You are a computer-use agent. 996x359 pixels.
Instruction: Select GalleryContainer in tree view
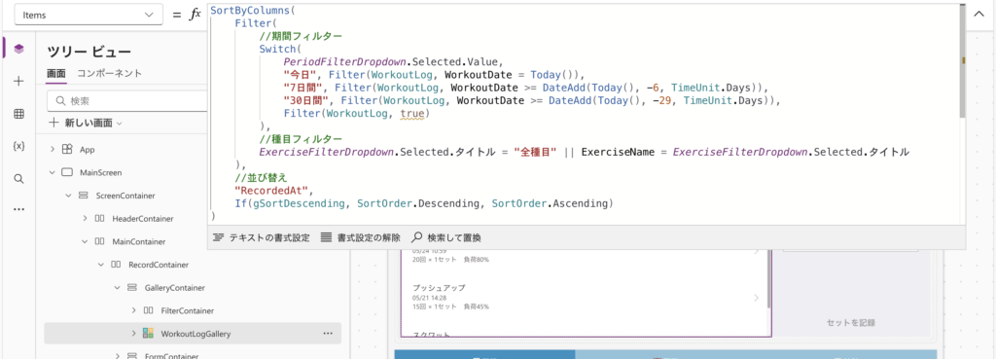175,288
